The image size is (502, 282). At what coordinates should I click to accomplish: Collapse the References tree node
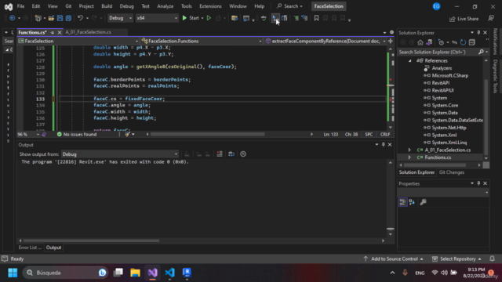[409, 60]
